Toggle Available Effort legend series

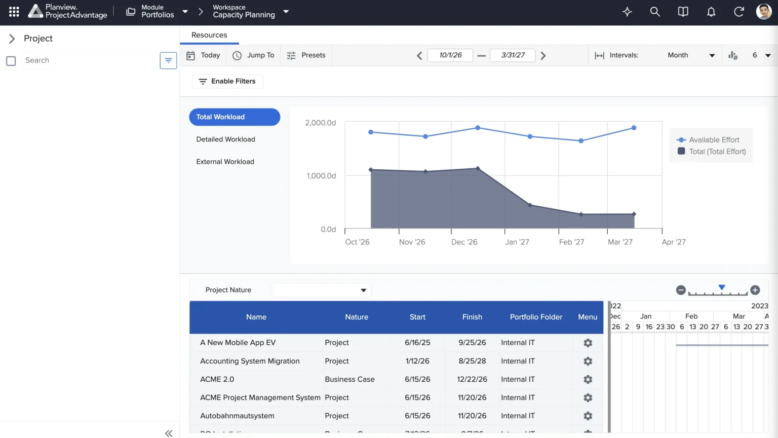pyautogui.click(x=708, y=140)
